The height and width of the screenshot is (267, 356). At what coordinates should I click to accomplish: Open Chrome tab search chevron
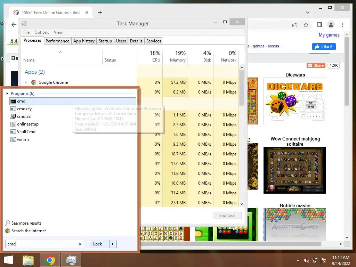308,13
